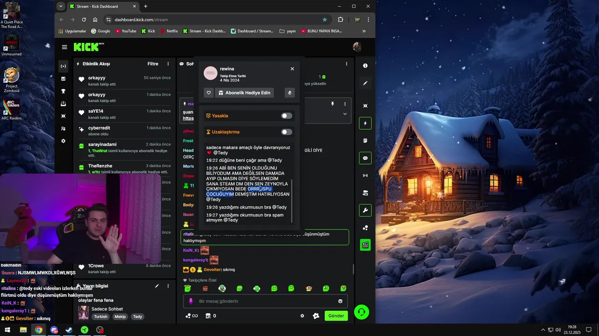
Task: Open analytics chart icon in left sidebar
Action: coord(63,79)
